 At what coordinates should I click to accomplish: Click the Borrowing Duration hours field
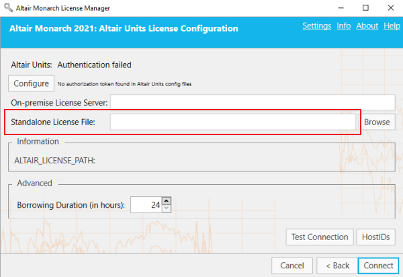145,205
